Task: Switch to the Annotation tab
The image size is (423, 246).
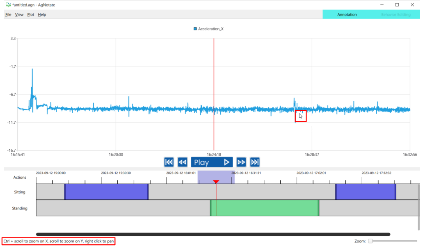Action: pos(347,14)
